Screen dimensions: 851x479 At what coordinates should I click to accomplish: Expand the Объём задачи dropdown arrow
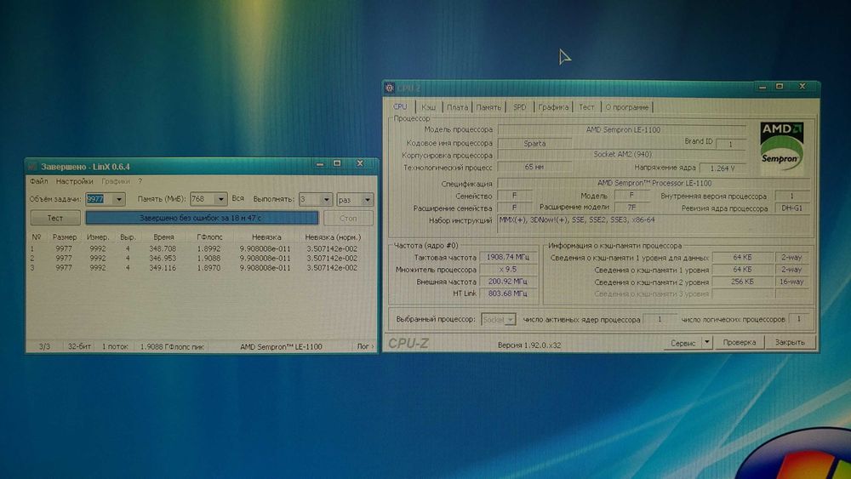pyautogui.click(x=119, y=199)
